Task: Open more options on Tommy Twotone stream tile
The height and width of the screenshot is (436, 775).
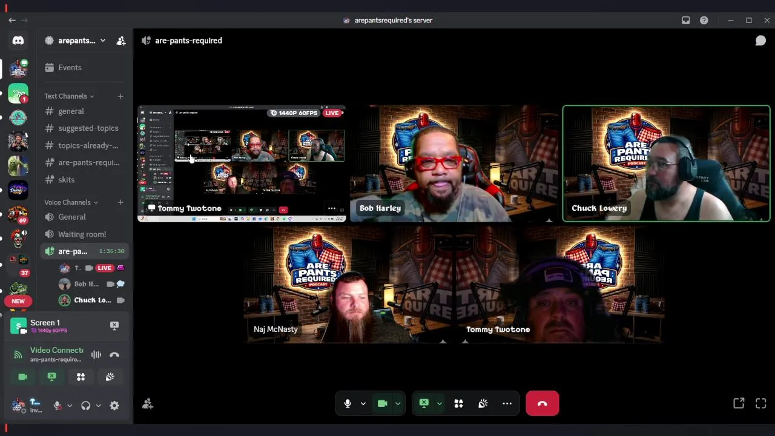Action: 332,208
